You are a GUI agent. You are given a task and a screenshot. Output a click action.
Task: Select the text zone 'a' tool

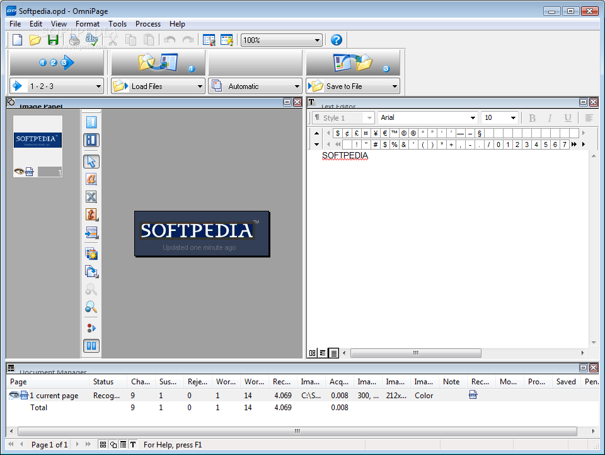(91, 179)
